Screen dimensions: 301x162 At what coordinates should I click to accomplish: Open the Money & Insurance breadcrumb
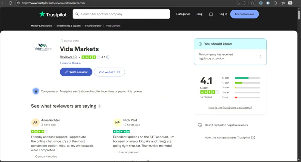[x=41, y=26]
